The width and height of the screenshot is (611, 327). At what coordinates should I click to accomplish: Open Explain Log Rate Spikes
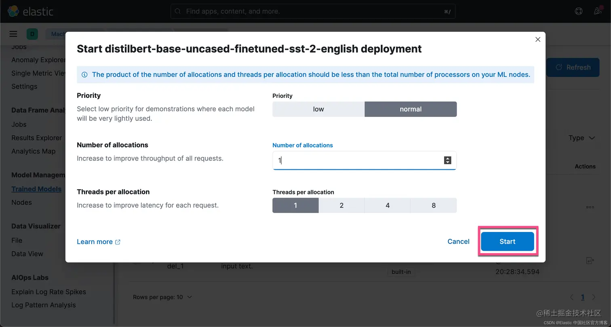48,292
